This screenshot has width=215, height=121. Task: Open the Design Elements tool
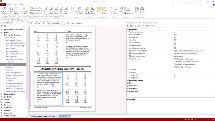[x=87, y=10]
